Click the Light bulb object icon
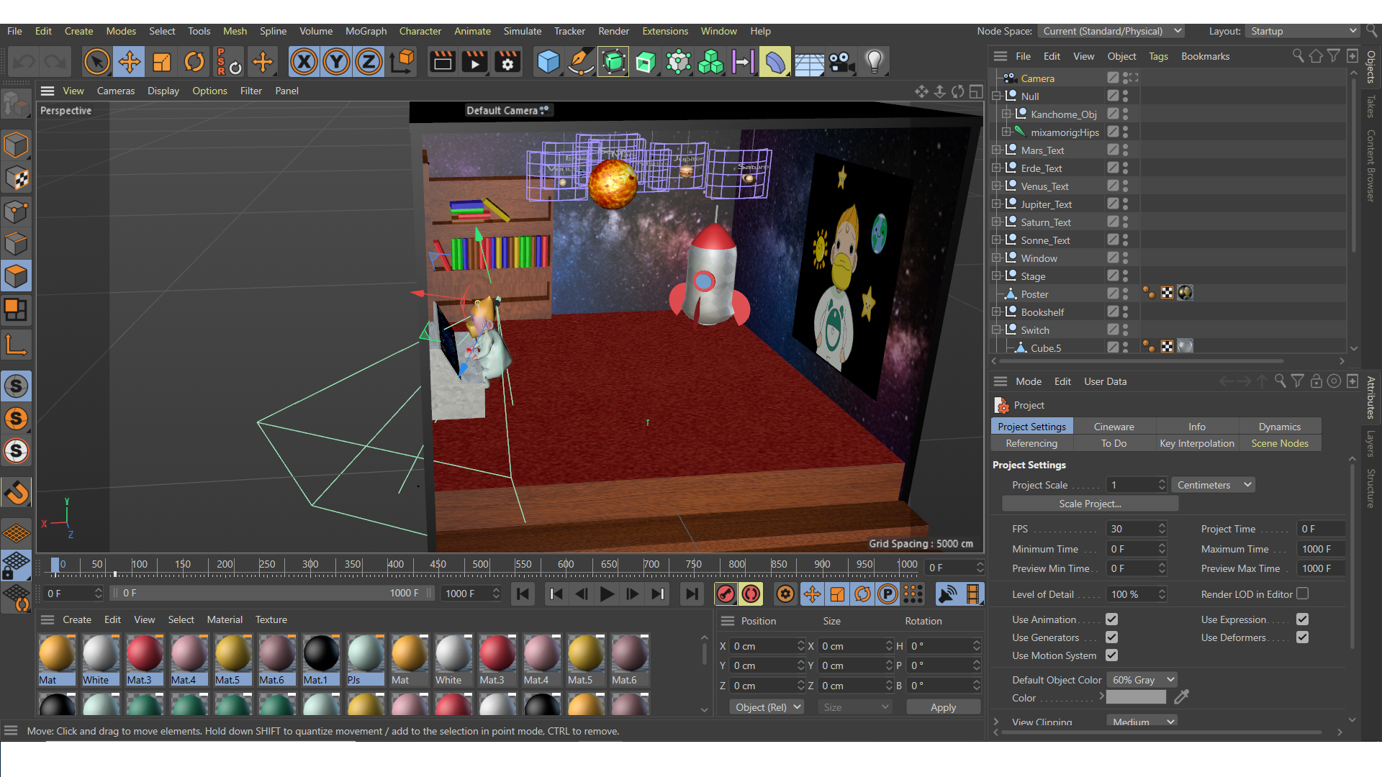The image size is (1382, 777). (x=874, y=62)
